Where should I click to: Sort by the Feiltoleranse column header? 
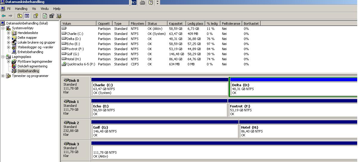(231, 23)
